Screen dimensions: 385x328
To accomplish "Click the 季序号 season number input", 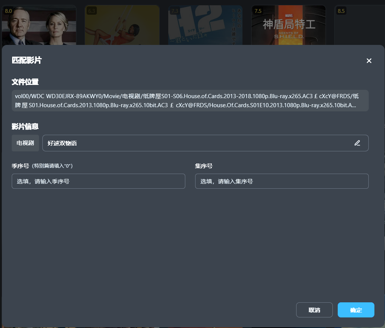I will pyautogui.click(x=98, y=181).
